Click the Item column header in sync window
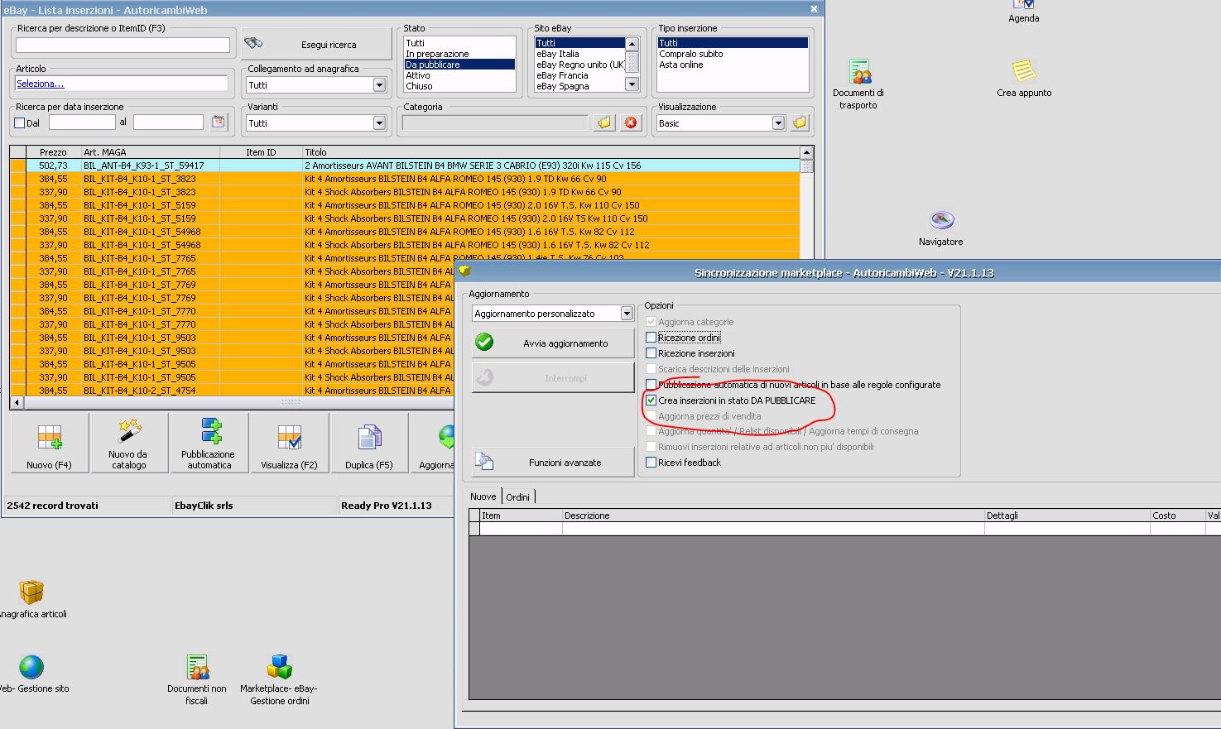Viewport: 1221px width, 729px height. coord(521,516)
